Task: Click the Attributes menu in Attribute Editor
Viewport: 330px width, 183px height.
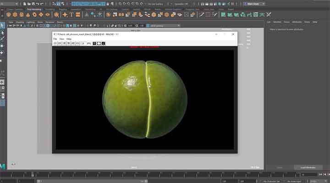Action: (x=297, y=22)
